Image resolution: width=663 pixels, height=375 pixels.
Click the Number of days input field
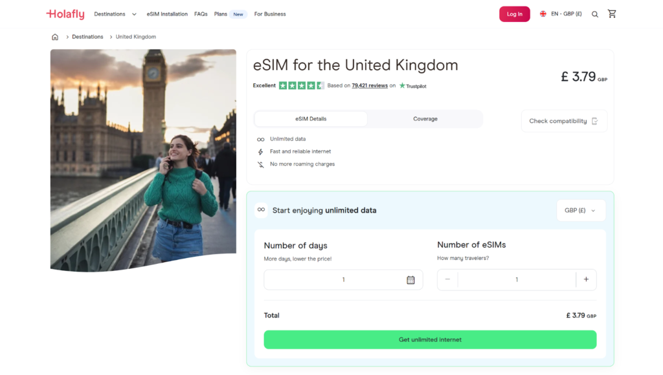point(337,279)
